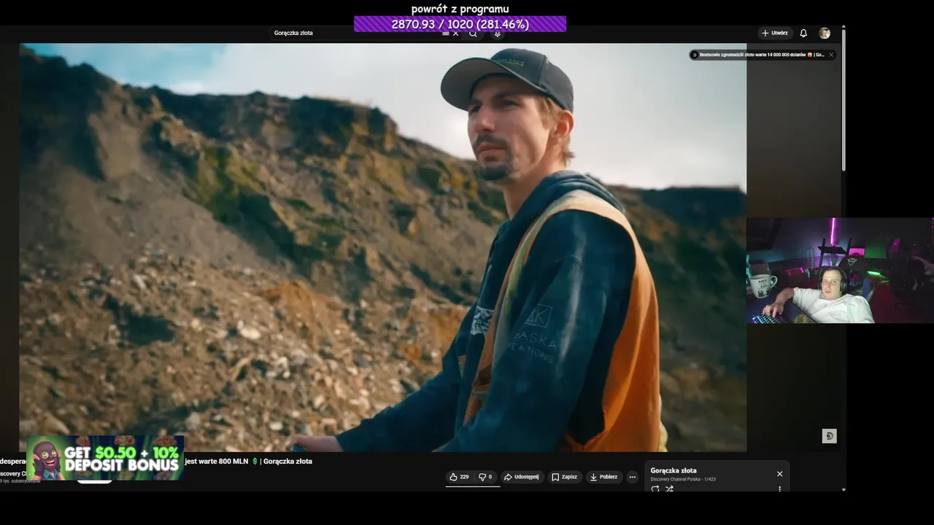
Task: Click the Udostępnij share button
Action: pyautogui.click(x=522, y=477)
